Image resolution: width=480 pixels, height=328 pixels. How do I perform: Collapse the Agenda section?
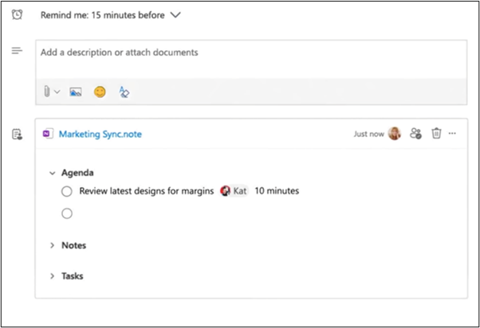pos(53,174)
